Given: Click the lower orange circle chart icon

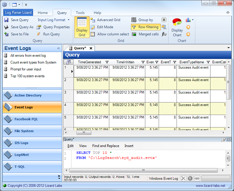Looking at the screenshot, I should click(x=188, y=34).
